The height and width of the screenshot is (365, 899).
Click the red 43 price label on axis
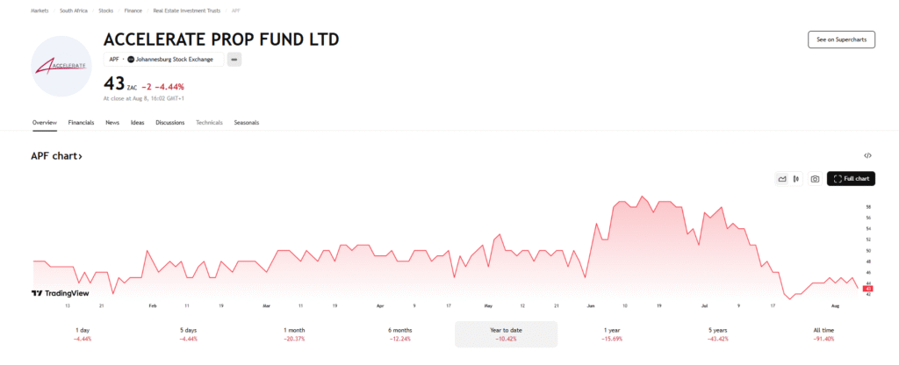pyautogui.click(x=867, y=288)
